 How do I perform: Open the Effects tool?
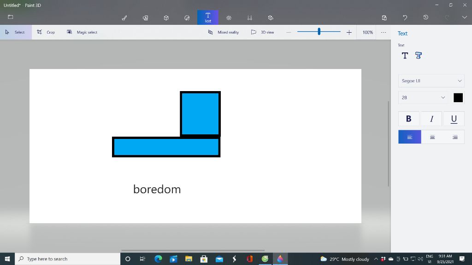click(229, 18)
